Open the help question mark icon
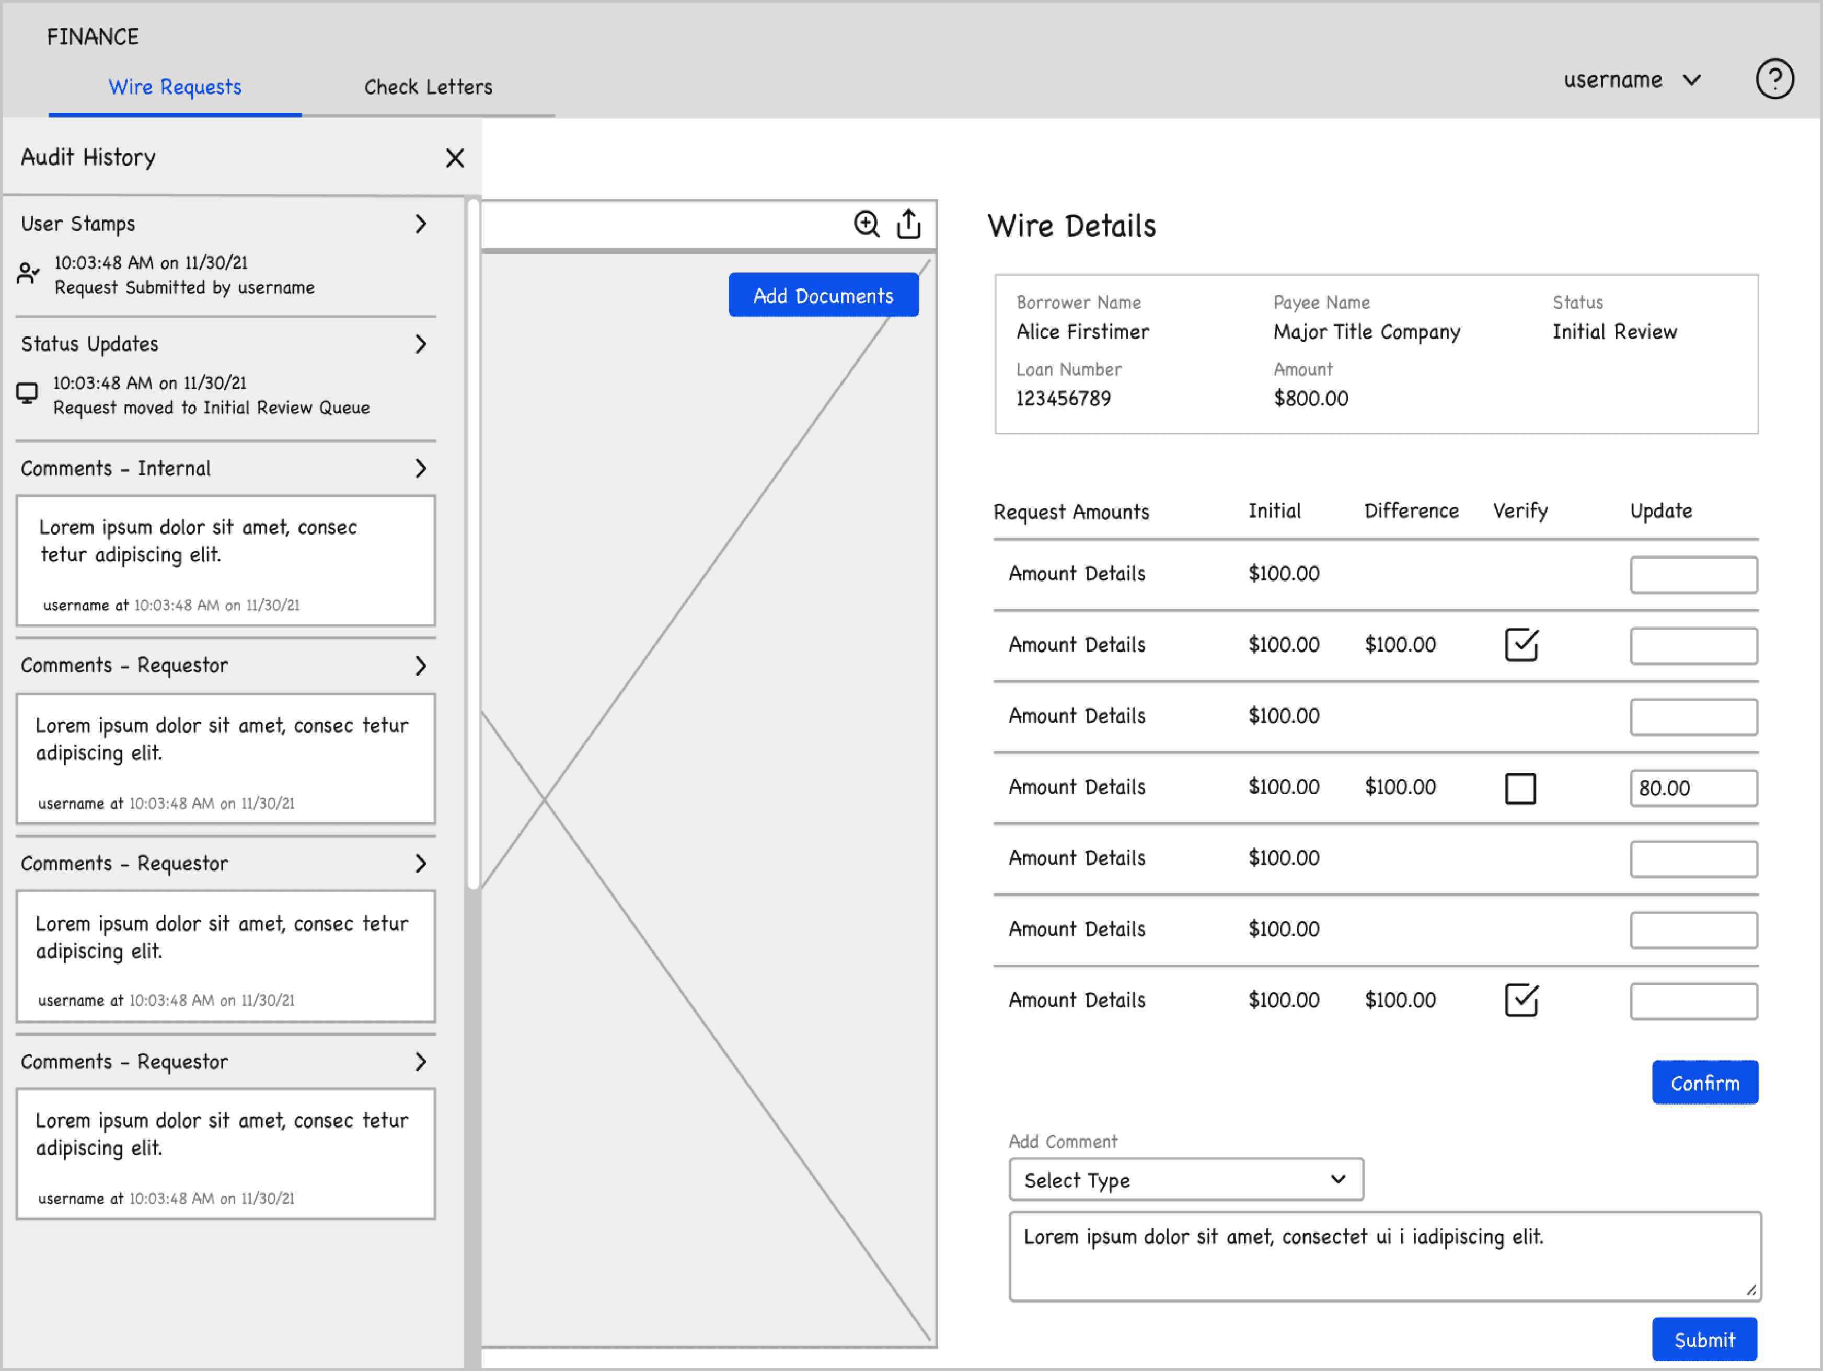Viewport: 1823px width, 1371px height. point(1774,80)
